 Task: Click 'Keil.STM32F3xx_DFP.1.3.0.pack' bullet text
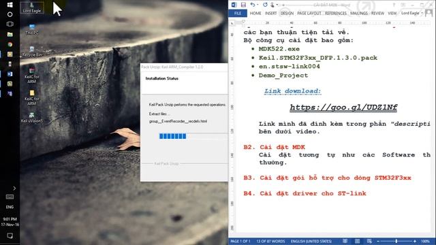tap(318, 58)
